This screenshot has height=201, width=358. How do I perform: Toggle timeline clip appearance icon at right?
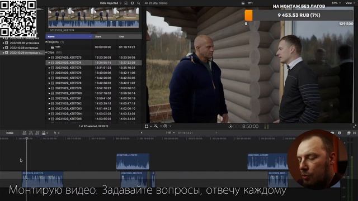pyautogui.click(x=340, y=133)
